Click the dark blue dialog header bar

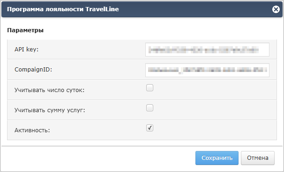coord(142,9)
